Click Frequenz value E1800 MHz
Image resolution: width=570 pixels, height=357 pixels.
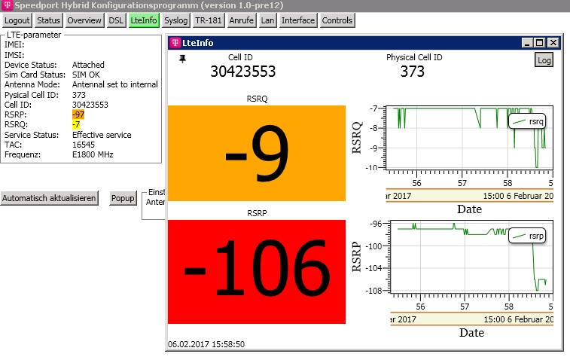(93, 154)
